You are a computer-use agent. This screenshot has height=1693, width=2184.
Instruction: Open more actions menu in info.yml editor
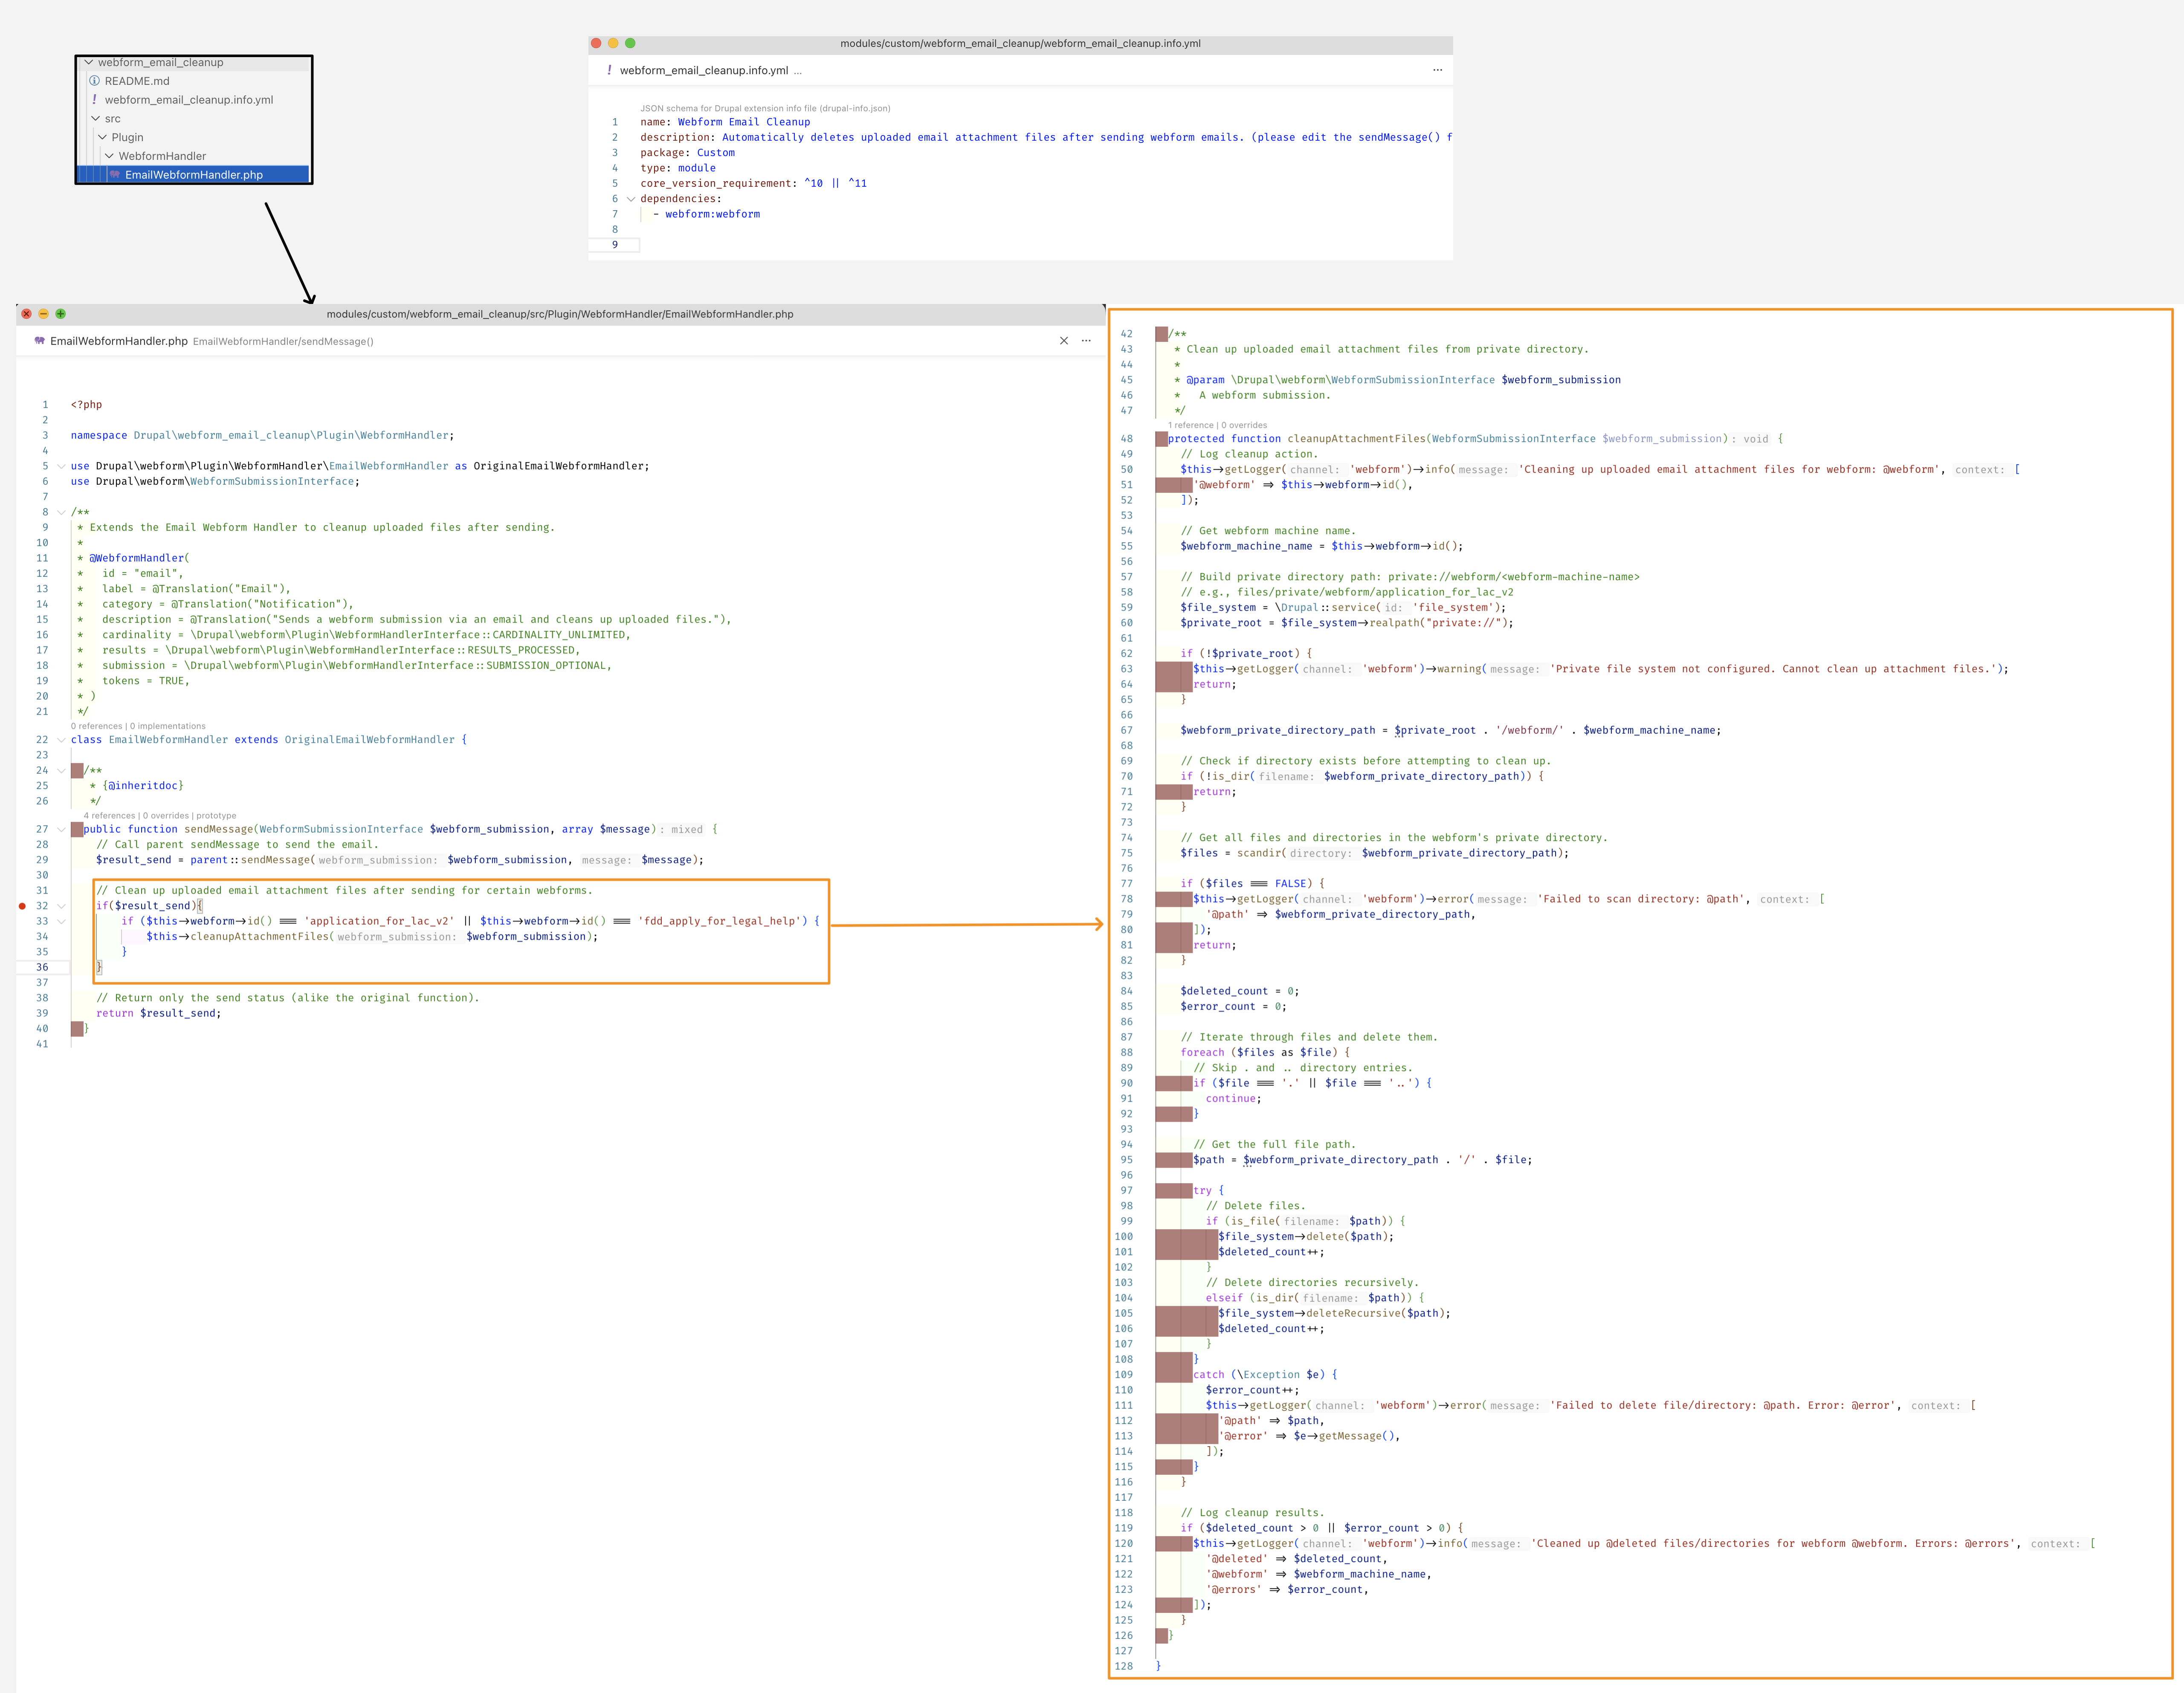(1437, 70)
